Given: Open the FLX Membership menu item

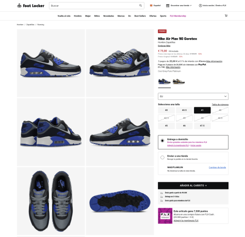Looking at the screenshot, I should (x=178, y=16).
